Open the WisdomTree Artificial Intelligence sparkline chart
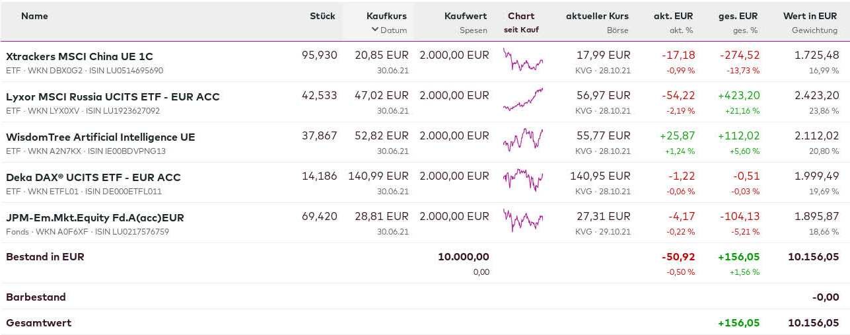The image size is (850, 335). [522, 140]
